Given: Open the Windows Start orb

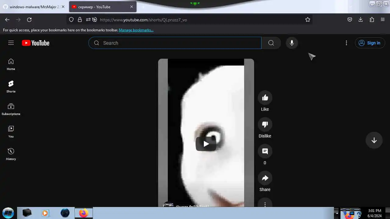Looking at the screenshot, I should point(8,213).
